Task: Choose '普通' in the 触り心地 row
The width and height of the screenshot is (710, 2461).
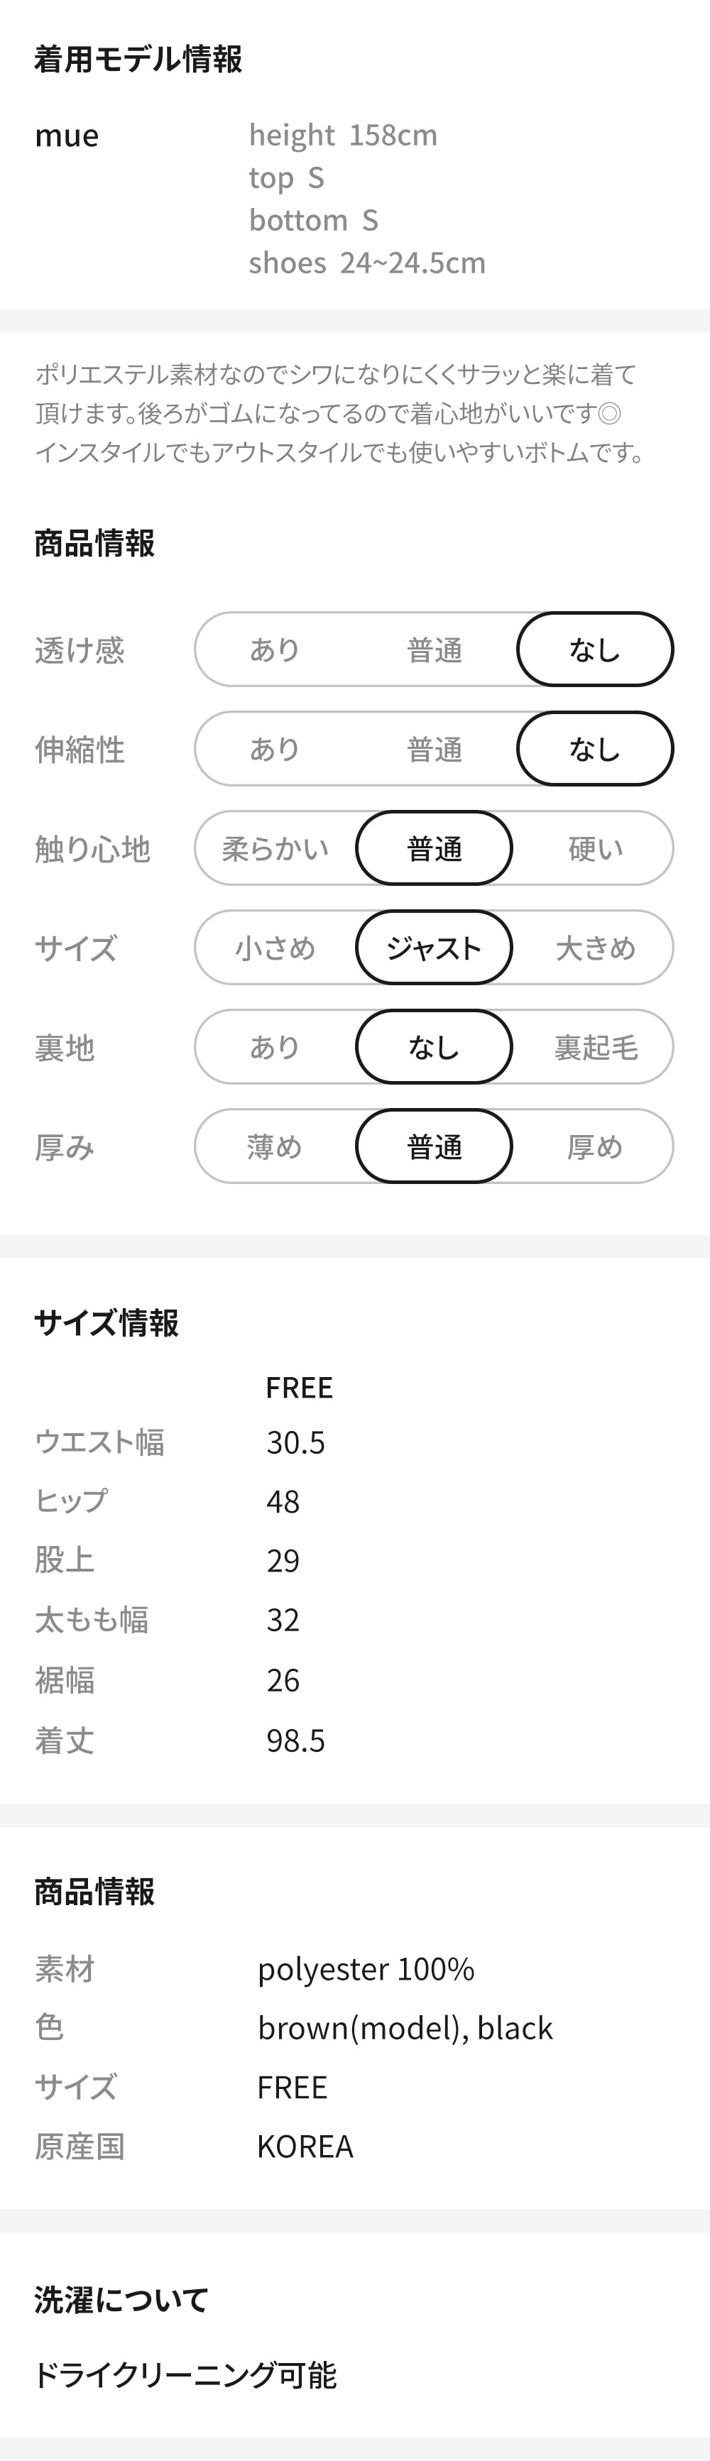Action: [435, 848]
